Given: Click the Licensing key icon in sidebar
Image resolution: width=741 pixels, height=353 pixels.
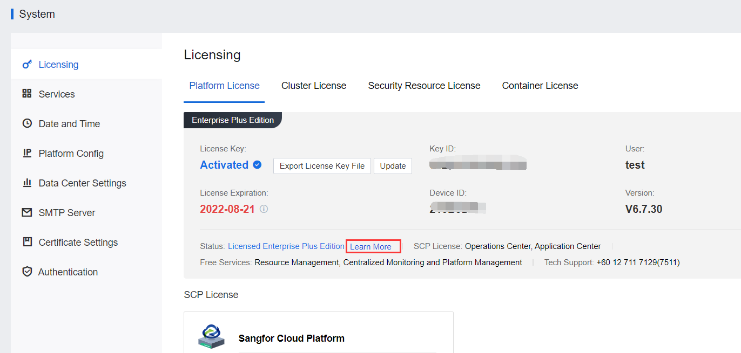Looking at the screenshot, I should (27, 65).
